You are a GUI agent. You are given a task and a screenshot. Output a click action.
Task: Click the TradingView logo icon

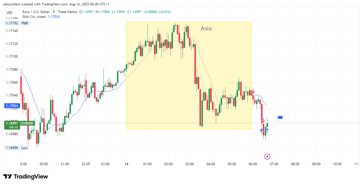tap(8, 177)
